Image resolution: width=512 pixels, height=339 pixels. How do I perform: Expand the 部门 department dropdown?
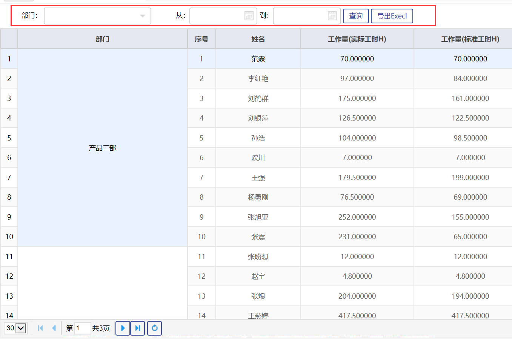[x=142, y=16]
